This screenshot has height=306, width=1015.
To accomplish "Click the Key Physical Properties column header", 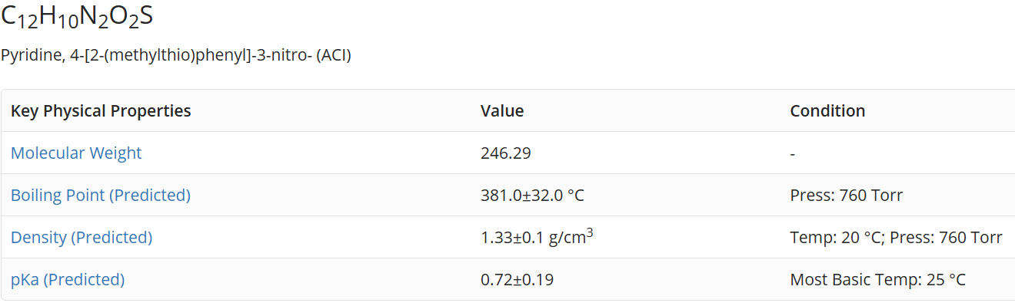I will pyautogui.click(x=101, y=111).
